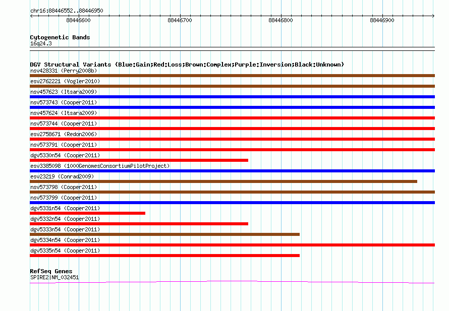Click the red loss bar under nsv573791
Viewport: 449px width, 311px height.
point(232,150)
